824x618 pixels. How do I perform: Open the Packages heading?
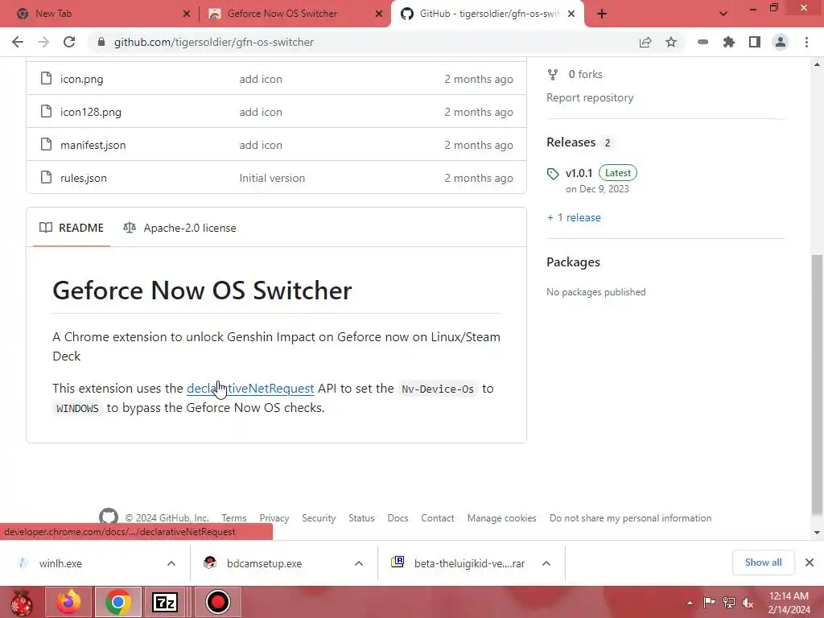(x=573, y=262)
